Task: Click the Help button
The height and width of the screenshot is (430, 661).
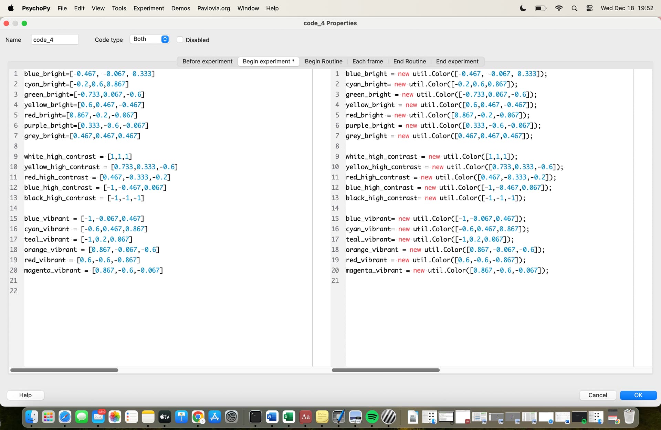Action: [x=25, y=395]
